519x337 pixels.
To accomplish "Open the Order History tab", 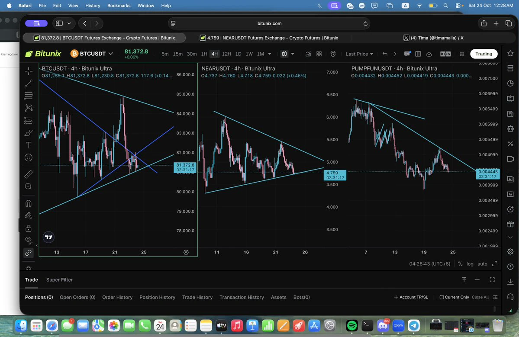I will click(117, 297).
